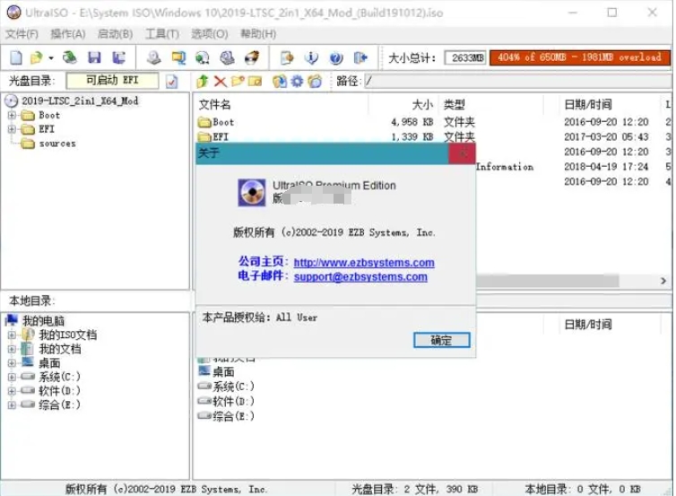The image size is (676, 496).
Task: Expand the EFI folder in disc tree
Action: pyautogui.click(x=12, y=129)
